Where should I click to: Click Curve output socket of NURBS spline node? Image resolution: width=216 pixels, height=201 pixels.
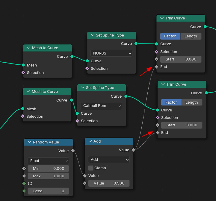[136, 44]
